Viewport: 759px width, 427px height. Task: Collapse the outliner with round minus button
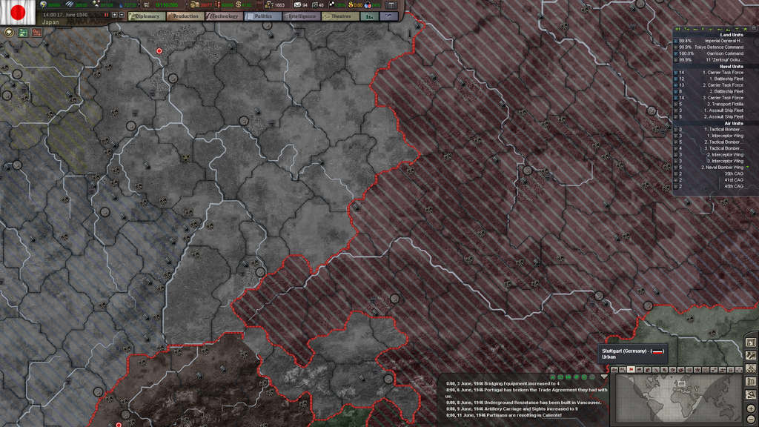point(754,28)
